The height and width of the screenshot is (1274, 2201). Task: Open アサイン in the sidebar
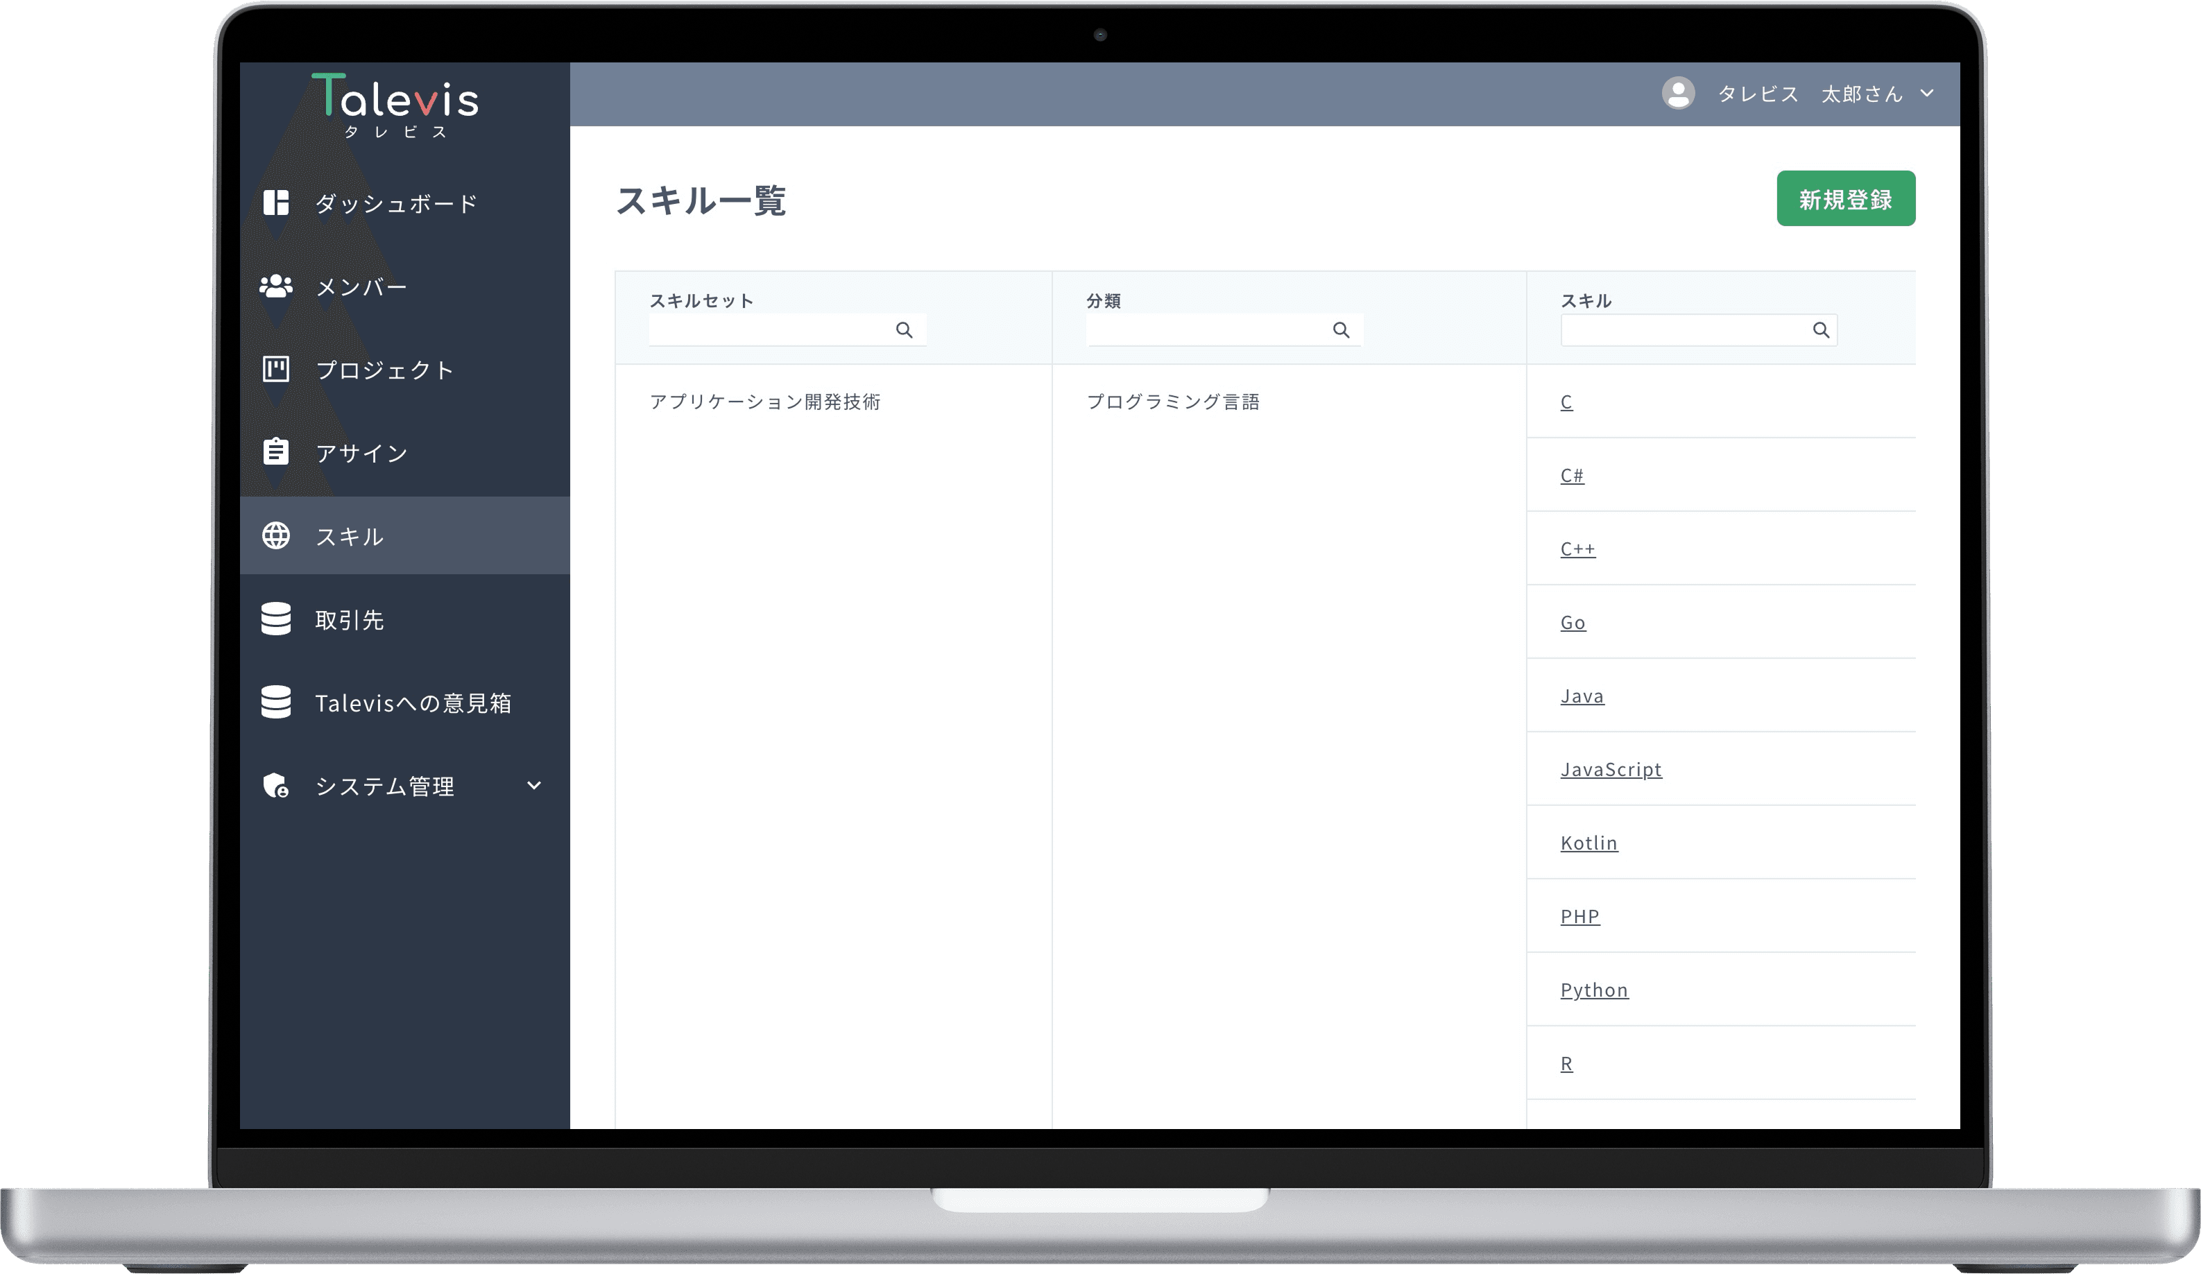[x=405, y=452]
